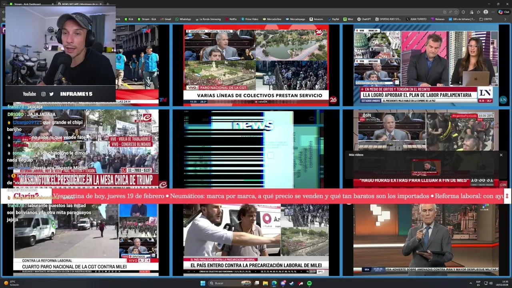Select A24 'Cuarto paro nacional' stream

(86, 239)
